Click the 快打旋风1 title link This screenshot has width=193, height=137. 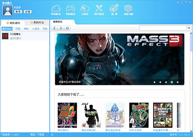[x=63, y=130]
